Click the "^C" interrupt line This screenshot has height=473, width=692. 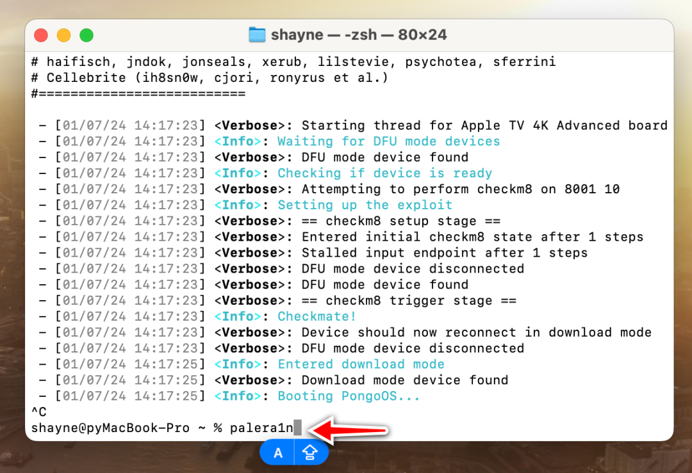(x=39, y=412)
